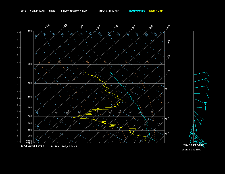The image size is (225, 174).
Task: Click the -40 temperature axis label
Action: click(168, 27)
